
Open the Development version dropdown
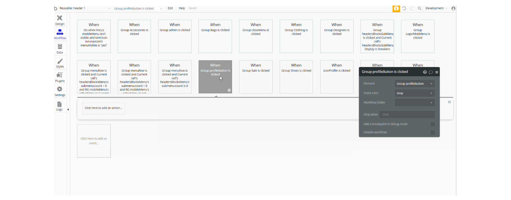pyautogui.click(x=436, y=8)
